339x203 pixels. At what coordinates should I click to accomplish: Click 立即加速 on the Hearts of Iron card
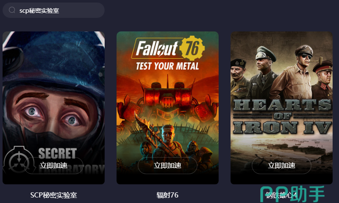[x=282, y=166]
